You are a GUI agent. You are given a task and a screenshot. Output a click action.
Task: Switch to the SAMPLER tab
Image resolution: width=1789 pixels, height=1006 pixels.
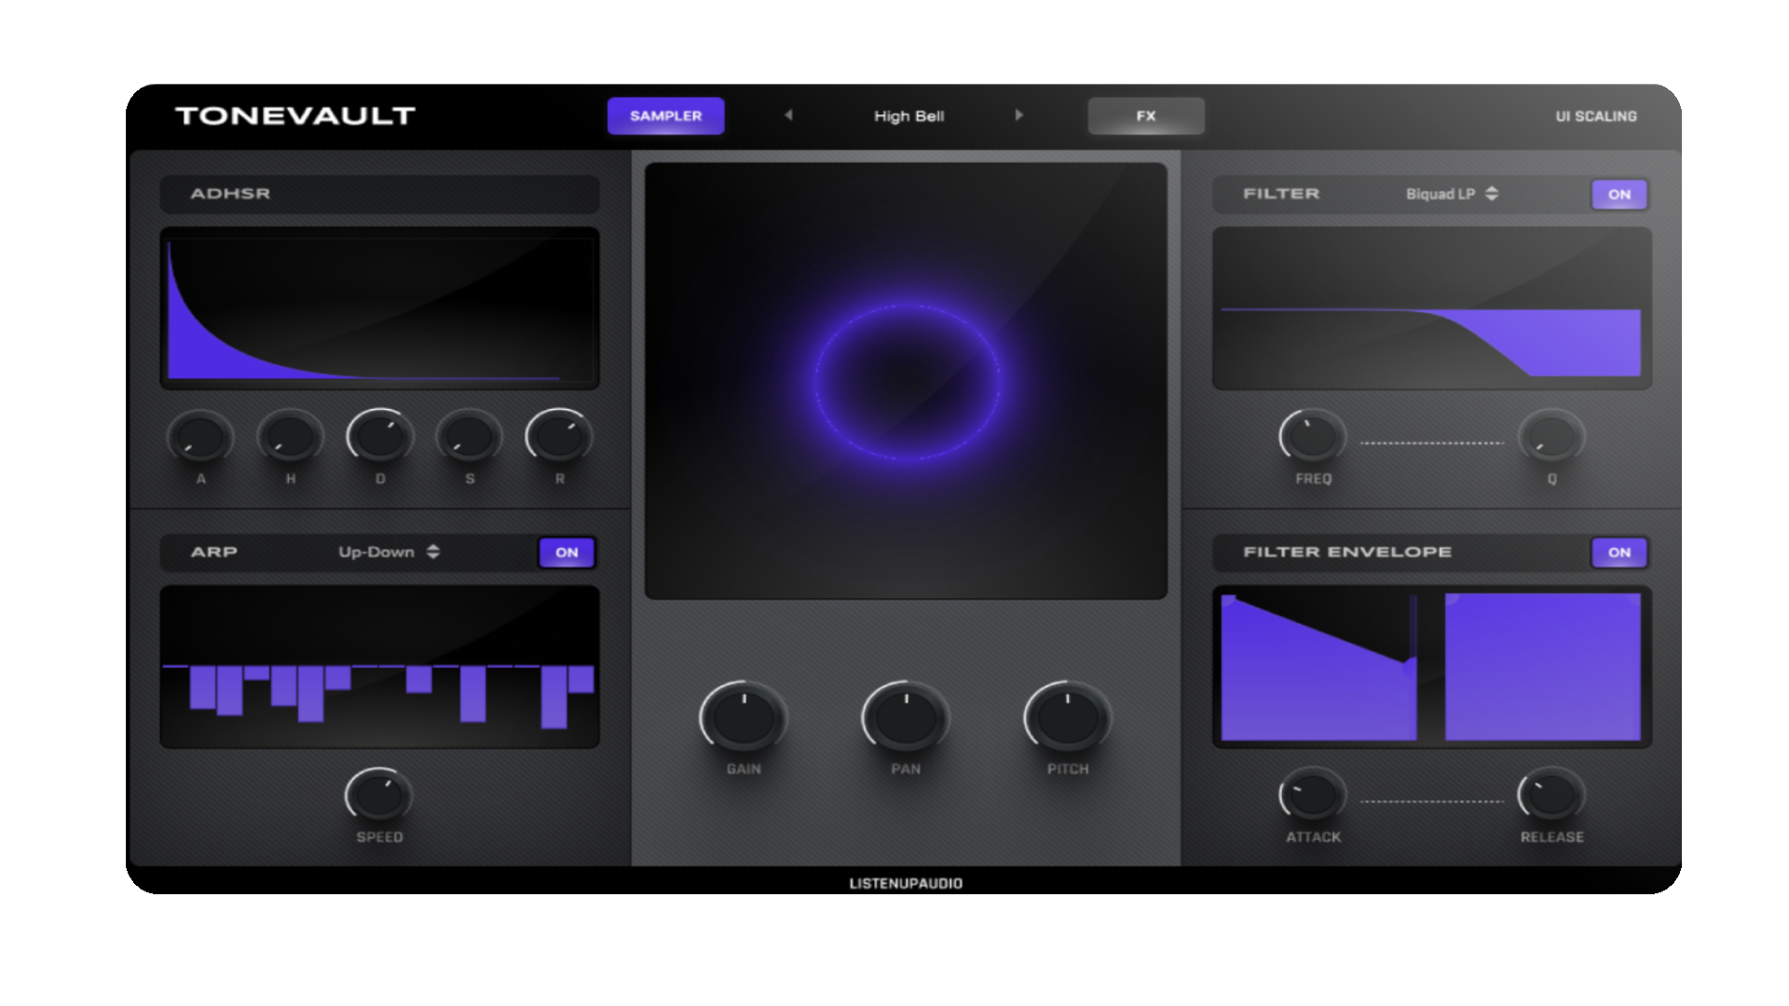coord(665,116)
